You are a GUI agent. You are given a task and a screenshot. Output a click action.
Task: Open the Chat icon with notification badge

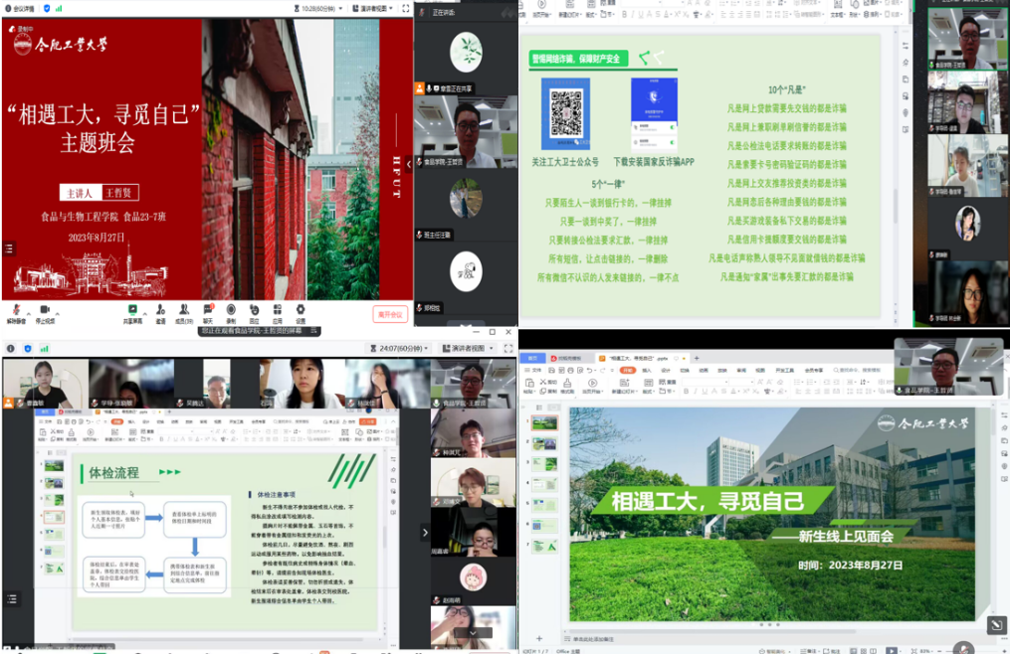(208, 309)
